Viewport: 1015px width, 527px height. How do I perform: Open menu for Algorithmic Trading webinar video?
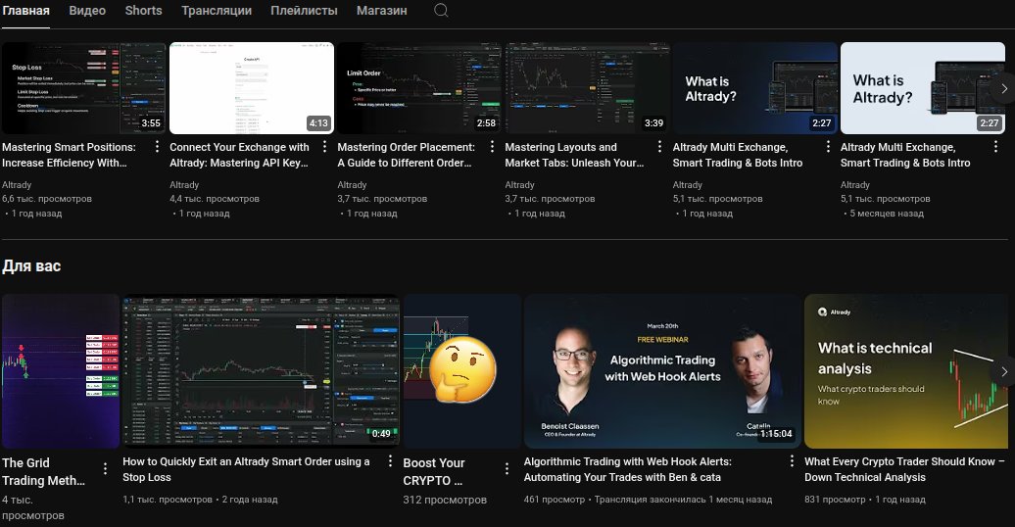791,461
